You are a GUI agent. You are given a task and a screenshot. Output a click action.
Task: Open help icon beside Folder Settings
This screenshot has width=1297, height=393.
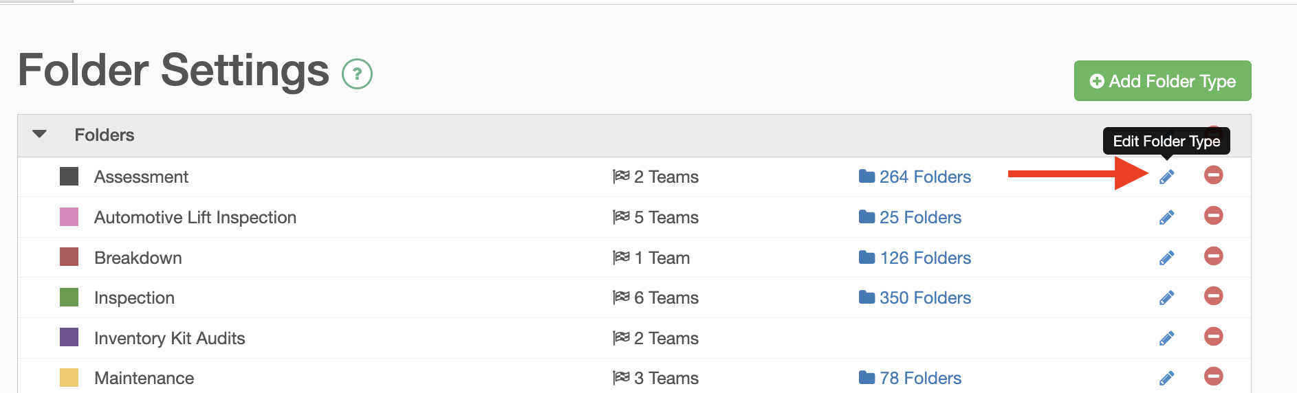357,74
